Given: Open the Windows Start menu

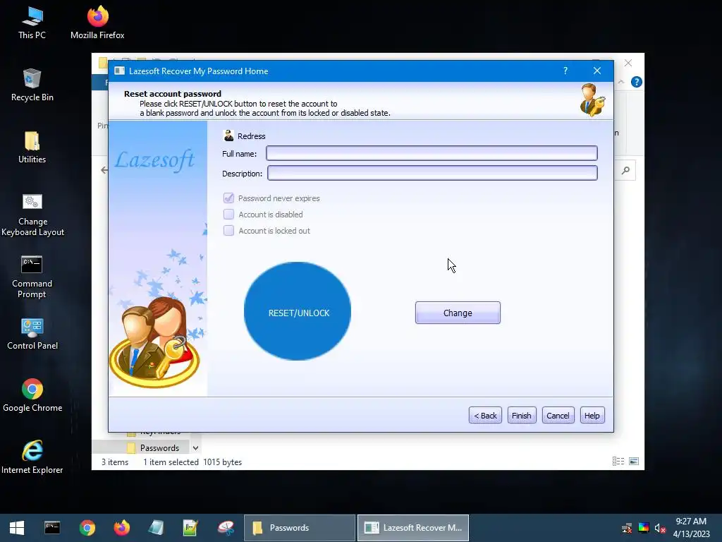Looking at the screenshot, I should click(17, 528).
